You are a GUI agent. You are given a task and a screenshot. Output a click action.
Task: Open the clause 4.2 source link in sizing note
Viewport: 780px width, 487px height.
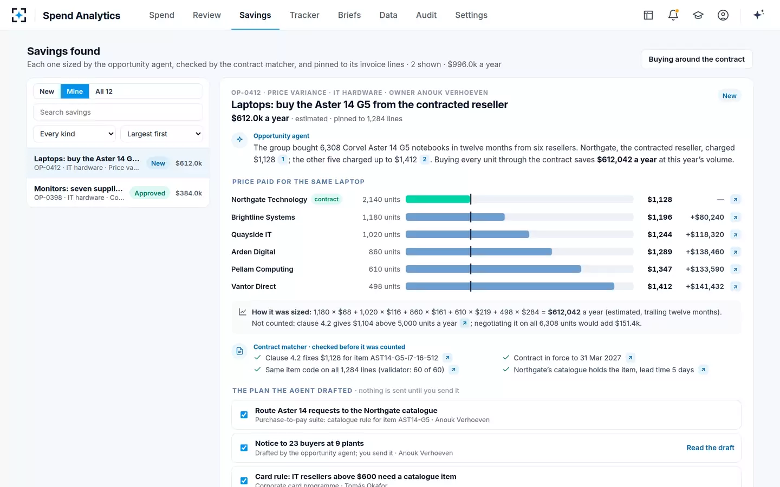[x=465, y=323]
